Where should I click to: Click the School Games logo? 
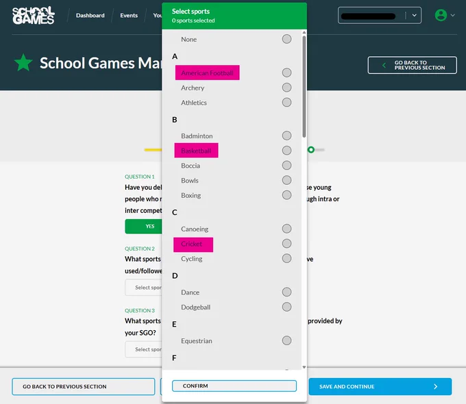(x=34, y=16)
